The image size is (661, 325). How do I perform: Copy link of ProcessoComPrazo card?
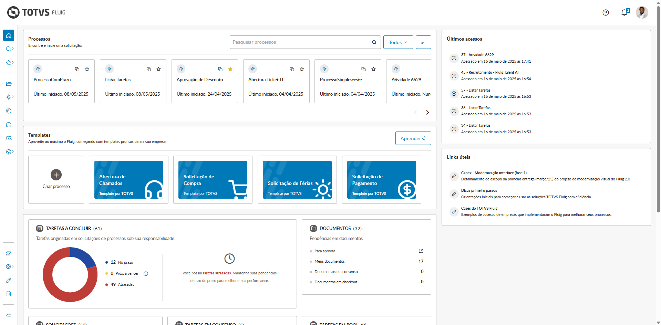(77, 69)
